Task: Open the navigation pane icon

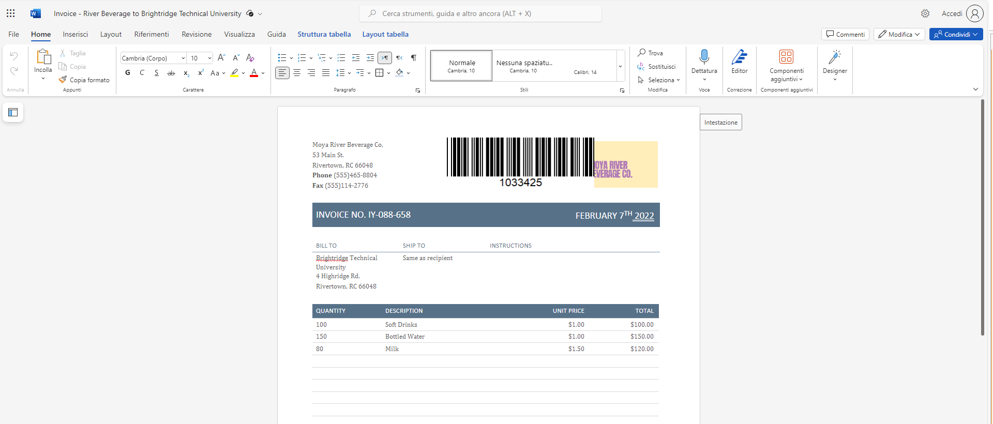Action: (13, 112)
